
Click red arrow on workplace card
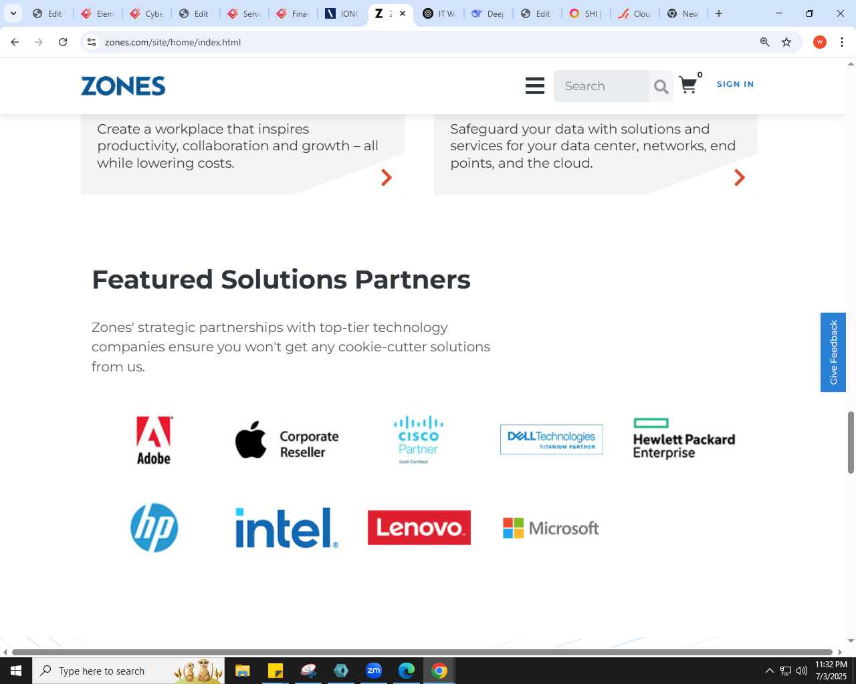point(386,177)
